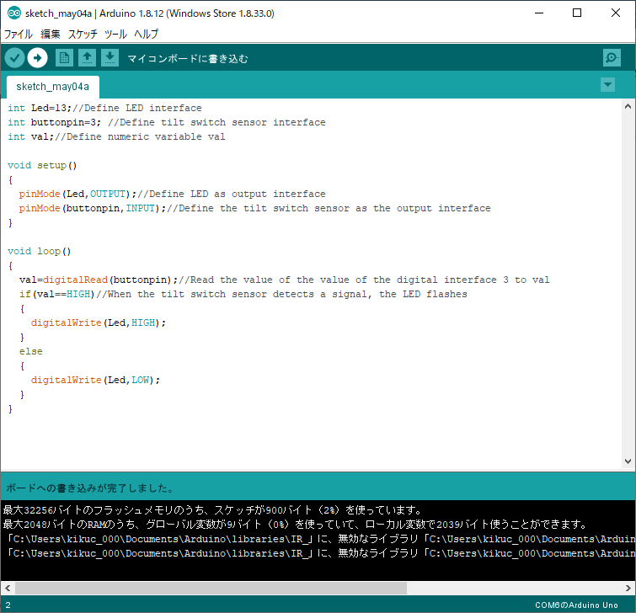Click the Upload arrow button
Screen dimensions: 636x613
click(37, 57)
